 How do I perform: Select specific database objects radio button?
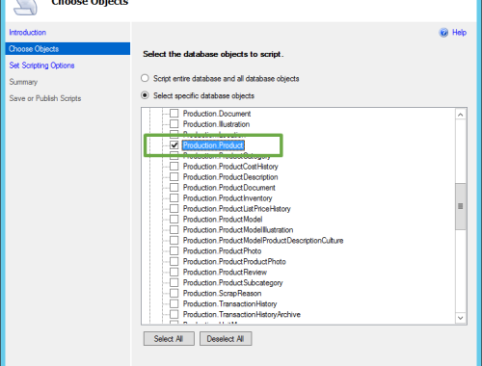tap(145, 95)
